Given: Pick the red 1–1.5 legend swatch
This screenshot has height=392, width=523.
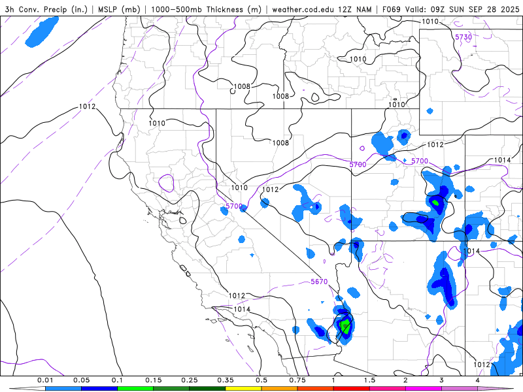Looking at the screenshot, I should (351, 389).
